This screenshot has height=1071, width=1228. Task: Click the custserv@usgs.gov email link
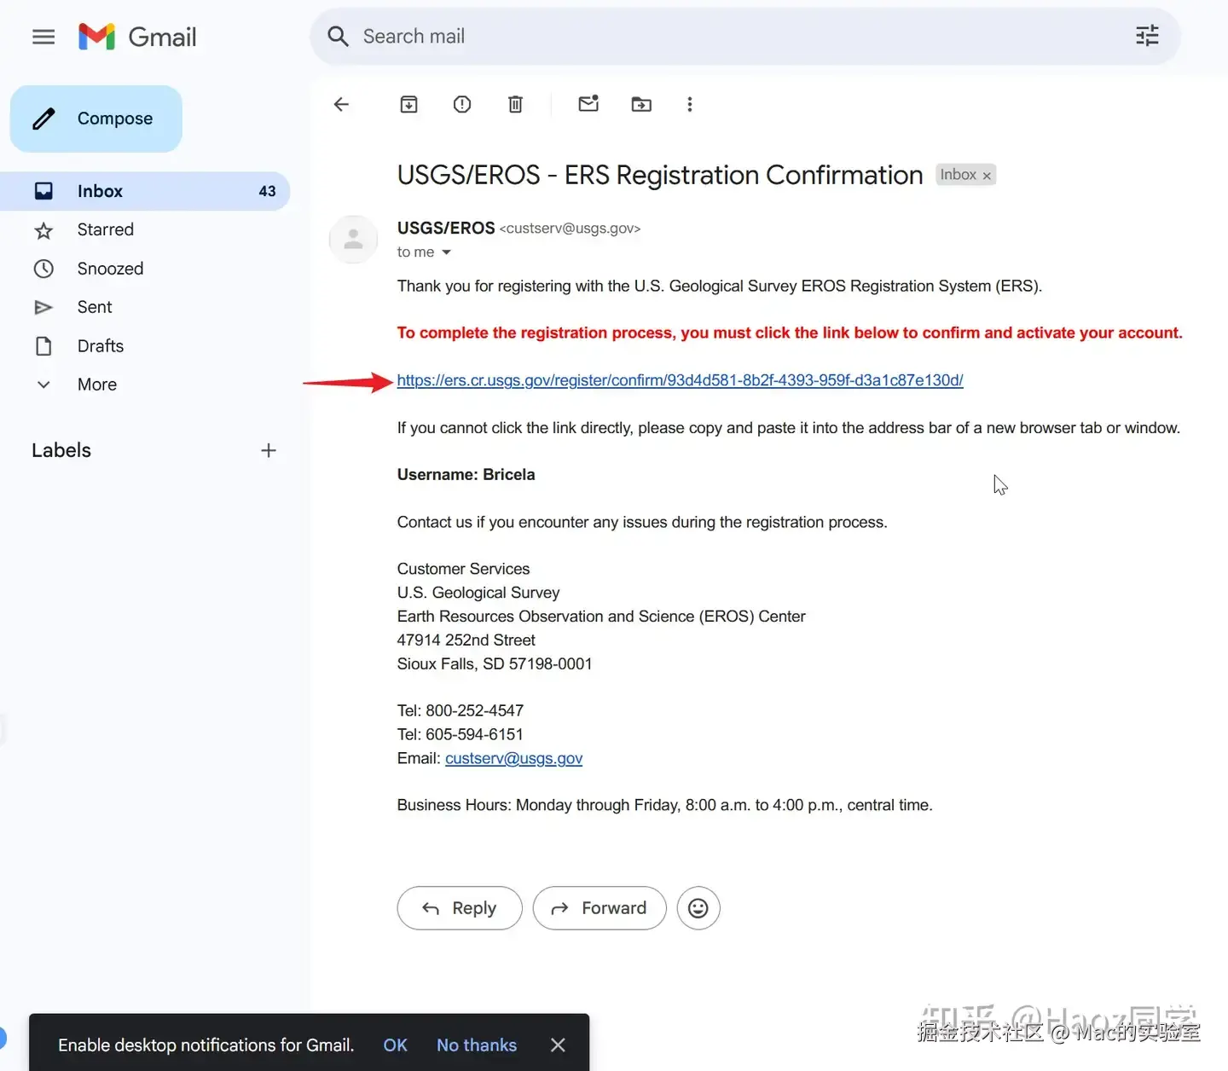(x=513, y=758)
